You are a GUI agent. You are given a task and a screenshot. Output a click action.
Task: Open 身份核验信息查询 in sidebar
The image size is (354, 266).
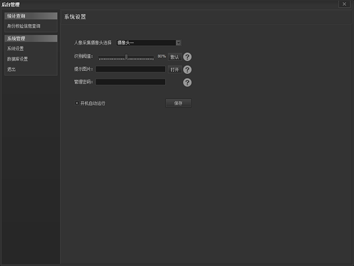(23, 26)
